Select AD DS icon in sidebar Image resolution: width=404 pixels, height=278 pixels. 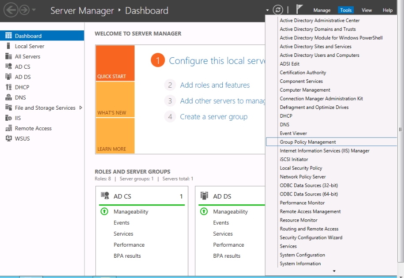8,77
